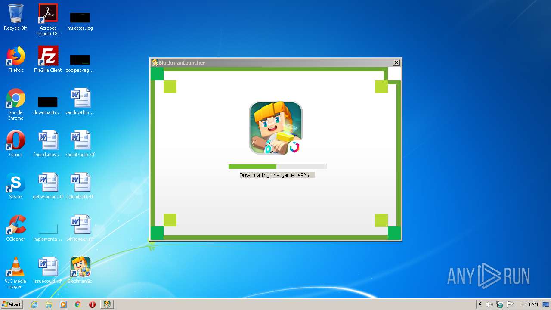Click 'Downloading the game: 49%' status text

coord(274,175)
